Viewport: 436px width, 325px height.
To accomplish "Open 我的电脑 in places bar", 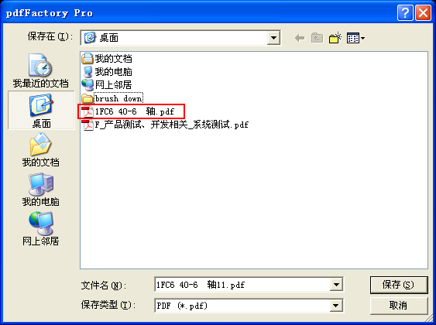I will point(41,190).
